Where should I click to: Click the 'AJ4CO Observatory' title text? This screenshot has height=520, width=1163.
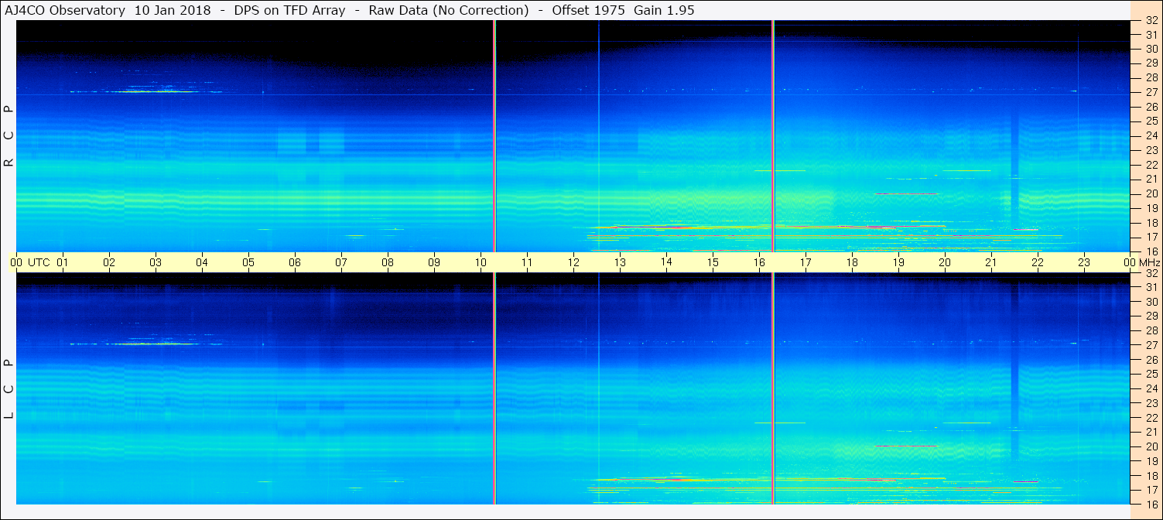tap(65, 11)
